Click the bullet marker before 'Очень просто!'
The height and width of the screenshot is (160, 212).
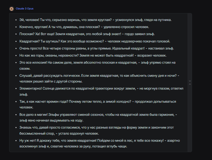16,48
